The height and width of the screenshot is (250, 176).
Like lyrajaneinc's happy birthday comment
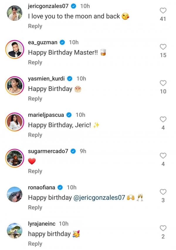(x=163, y=228)
